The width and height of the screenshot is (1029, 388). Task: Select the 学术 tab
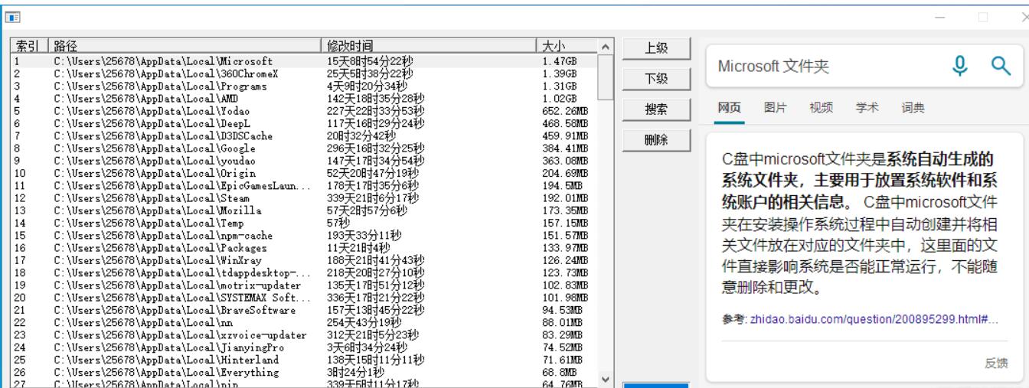pos(865,108)
